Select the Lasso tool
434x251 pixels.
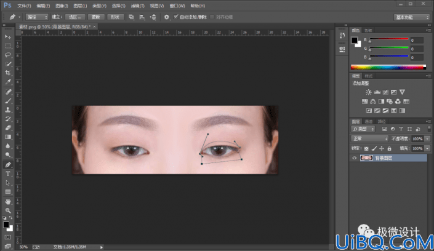tap(8, 55)
